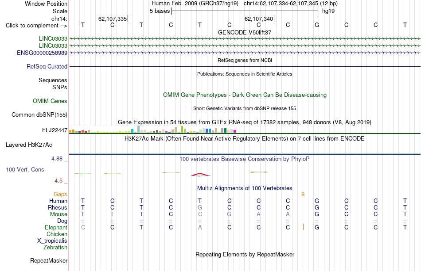421x271 pixels.
Task: Open the RefSeq Curated track label
Action: point(47,66)
